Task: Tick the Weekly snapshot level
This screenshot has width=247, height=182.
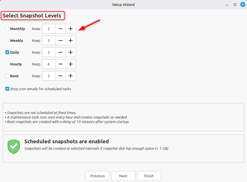Action: [x=7, y=40]
